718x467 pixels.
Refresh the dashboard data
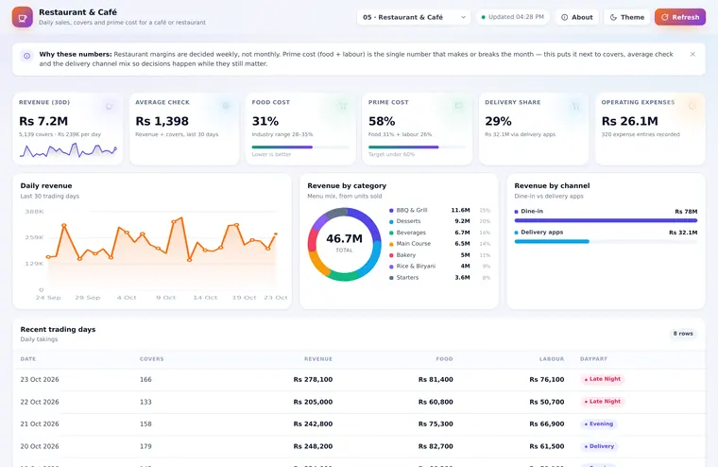tap(680, 17)
